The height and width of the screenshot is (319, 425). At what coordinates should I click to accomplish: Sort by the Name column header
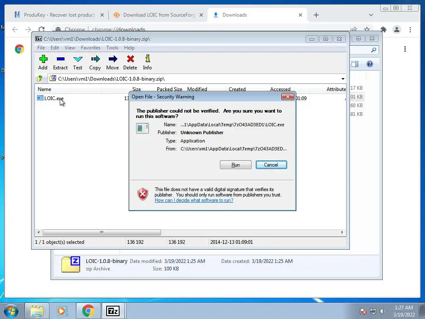coord(68,89)
